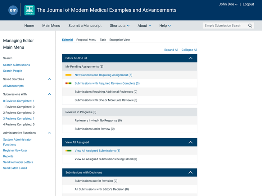Open the Shortcuts dropdown menu
This screenshot has width=262, height=196.
[x=120, y=26]
